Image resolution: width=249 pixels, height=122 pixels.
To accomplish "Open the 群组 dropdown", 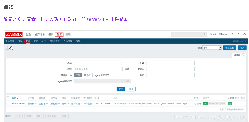I will coord(212,48).
